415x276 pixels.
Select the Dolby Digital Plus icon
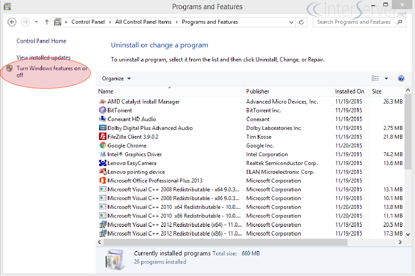click(103, 128)
